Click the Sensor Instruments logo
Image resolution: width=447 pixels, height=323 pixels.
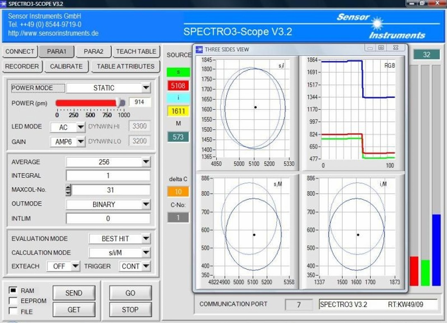pos(382,26)
